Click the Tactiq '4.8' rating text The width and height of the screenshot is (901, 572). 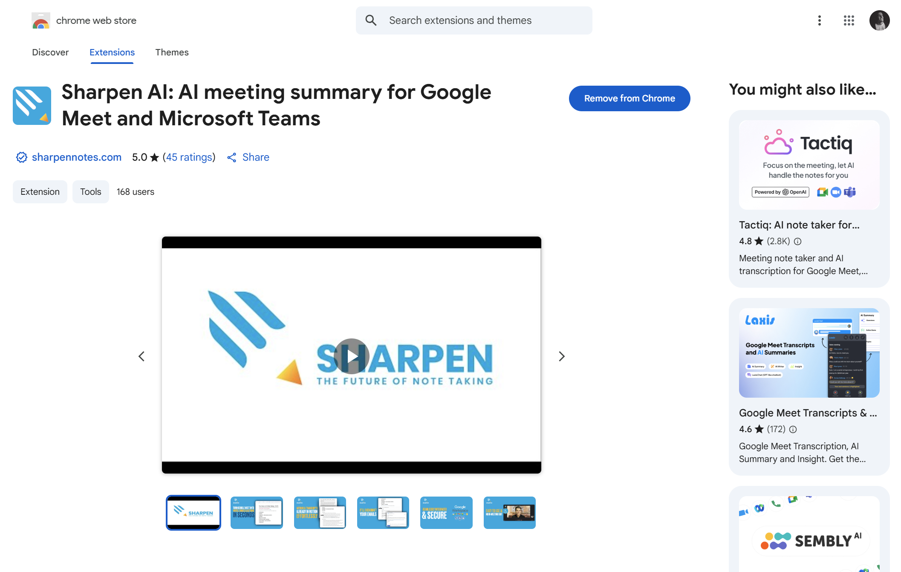pyautogui.click(x=745, y=241)
